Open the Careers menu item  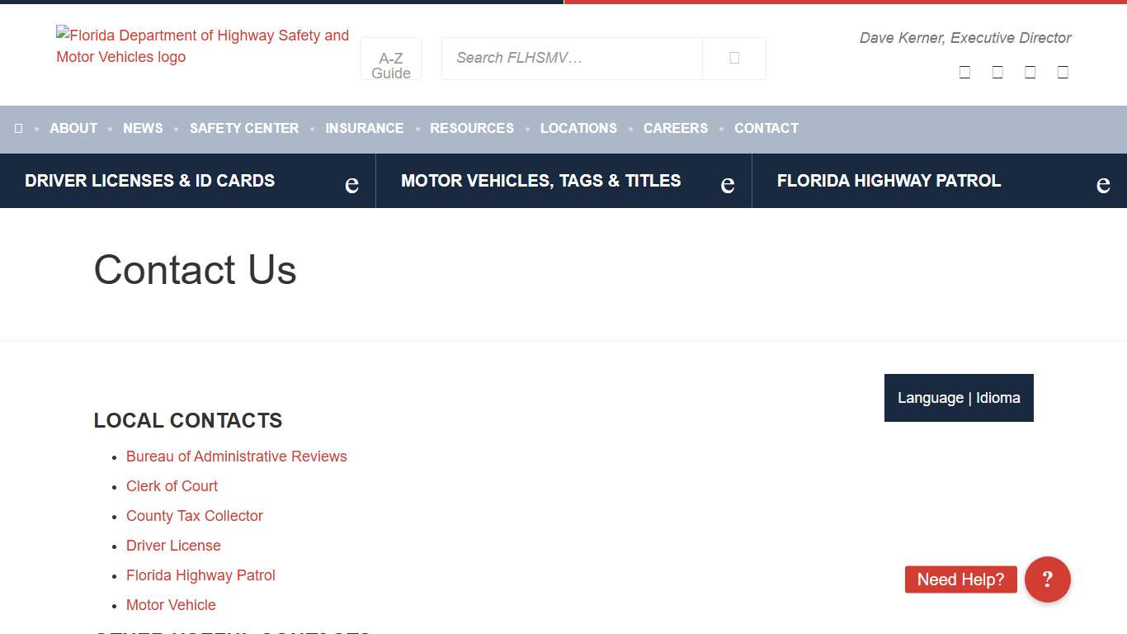676,128
